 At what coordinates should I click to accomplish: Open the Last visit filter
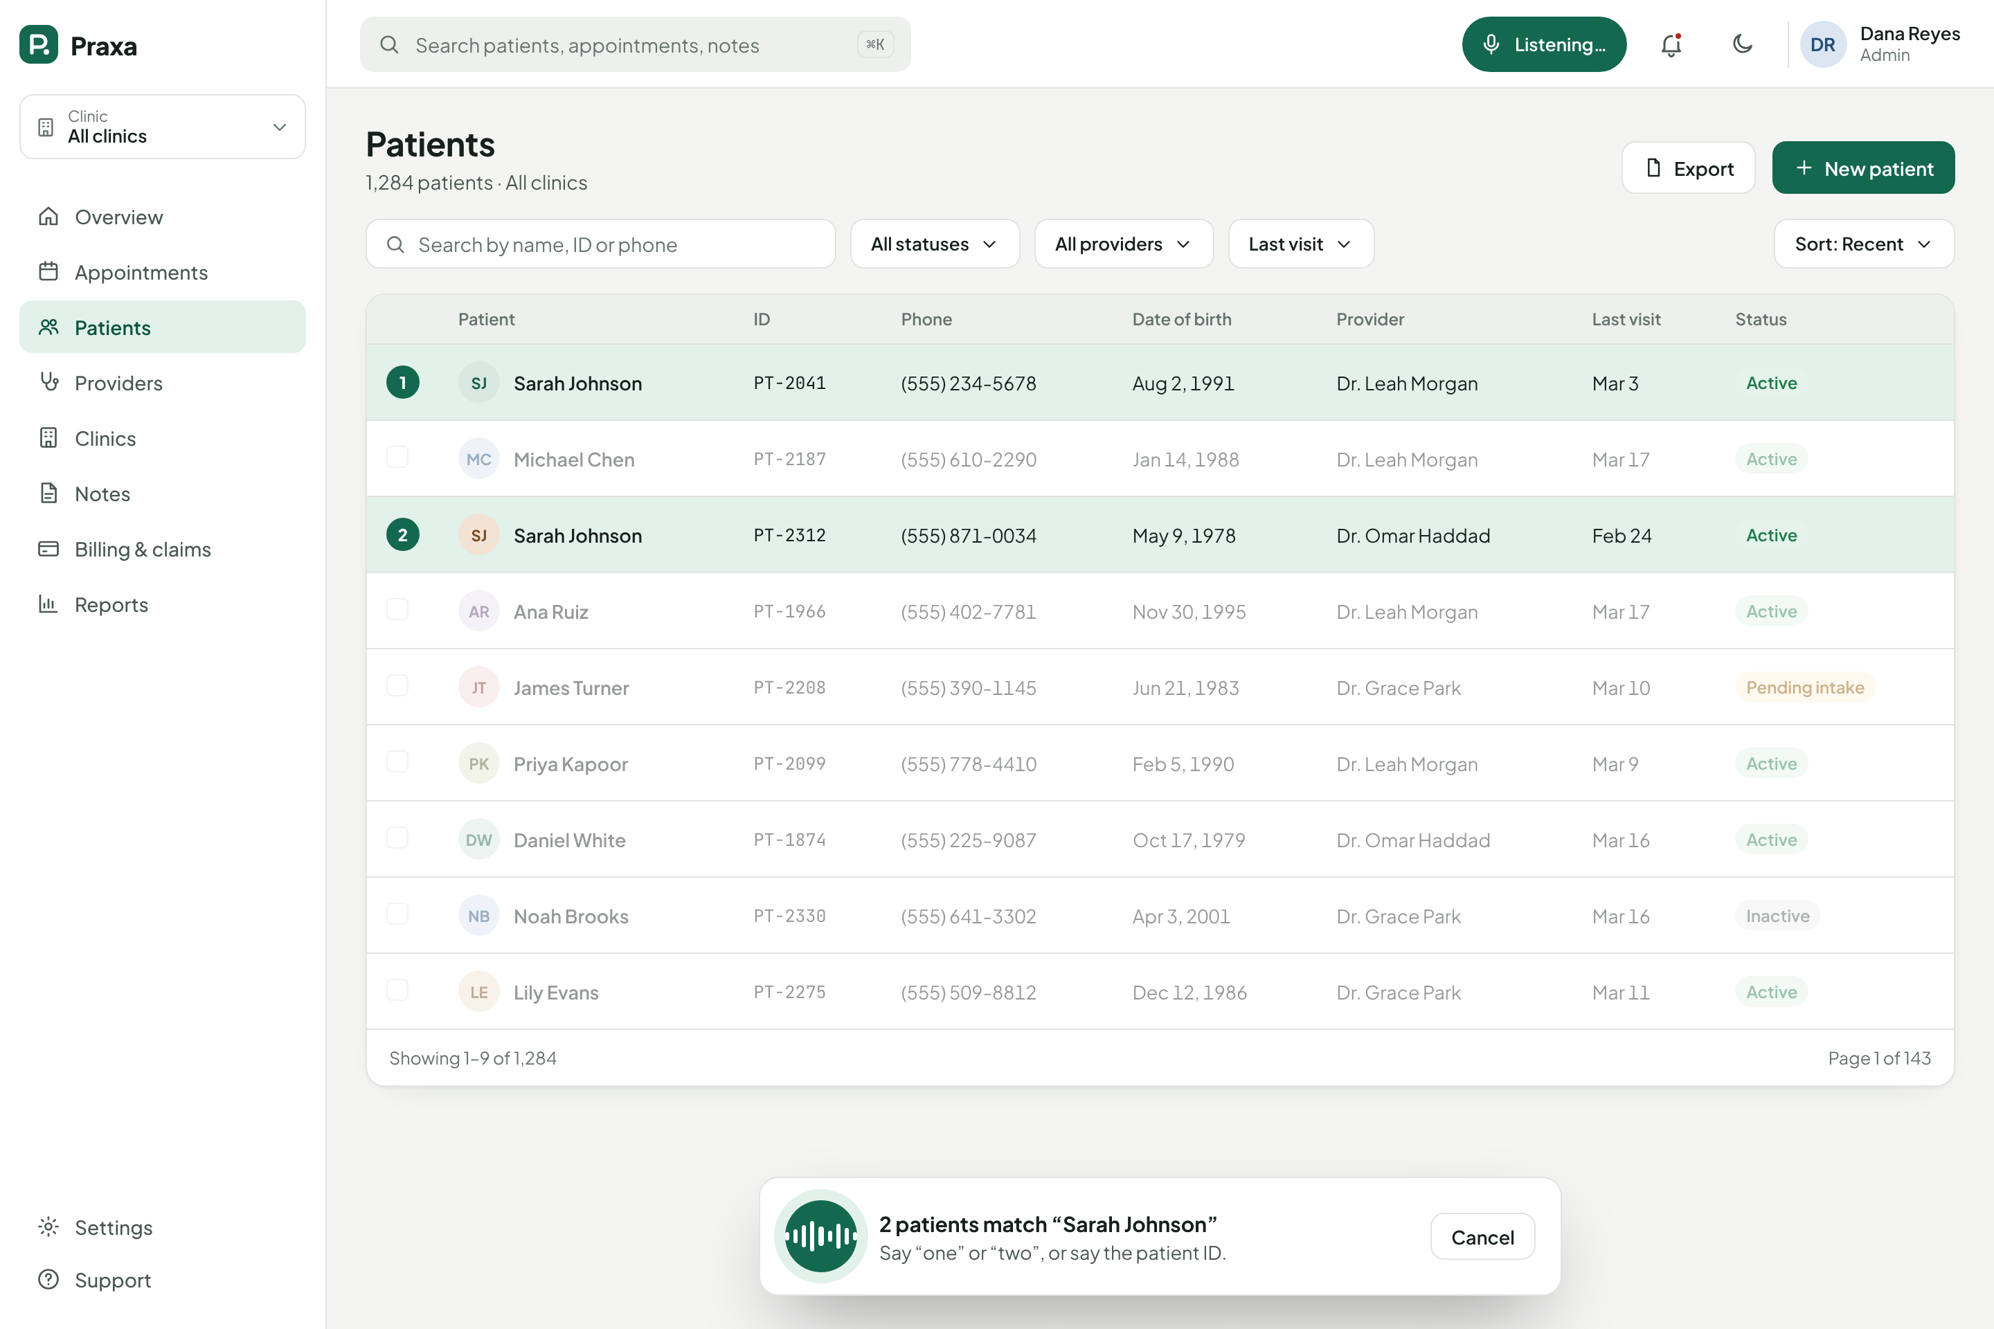click(x=1300, y=244)
